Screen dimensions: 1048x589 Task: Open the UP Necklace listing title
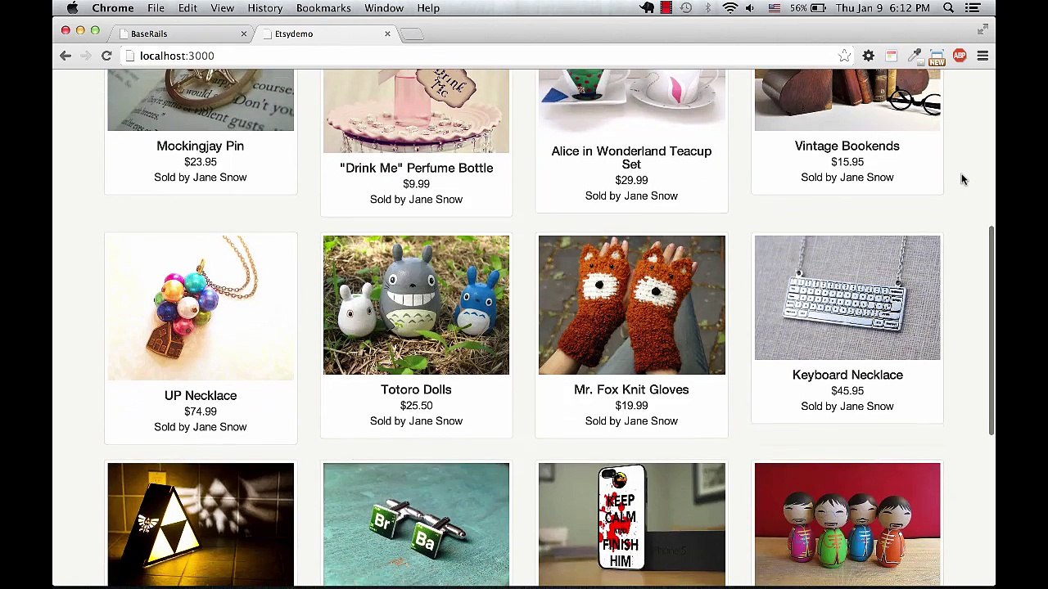click(x=201, y=395)
